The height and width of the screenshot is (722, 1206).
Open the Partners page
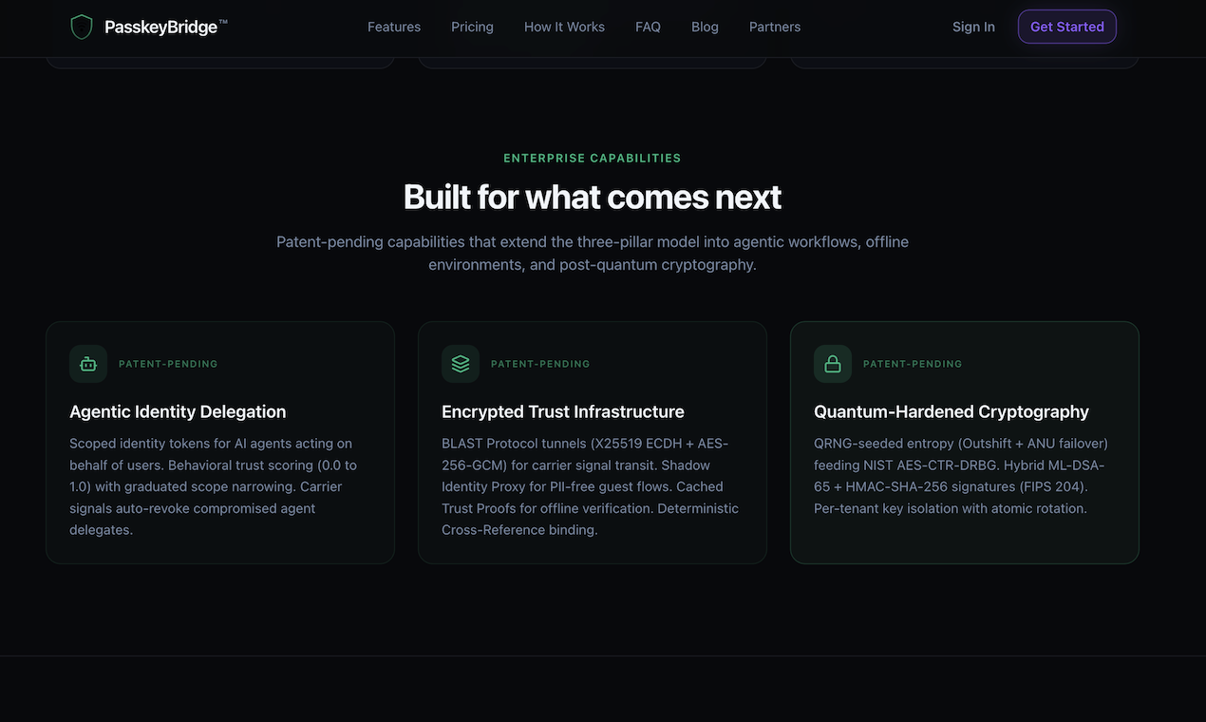click(x=774, y=26)
